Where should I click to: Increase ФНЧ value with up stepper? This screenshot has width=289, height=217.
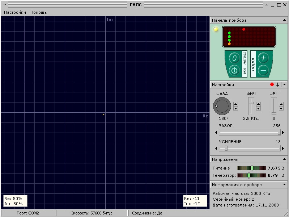[x=258, y=104]
